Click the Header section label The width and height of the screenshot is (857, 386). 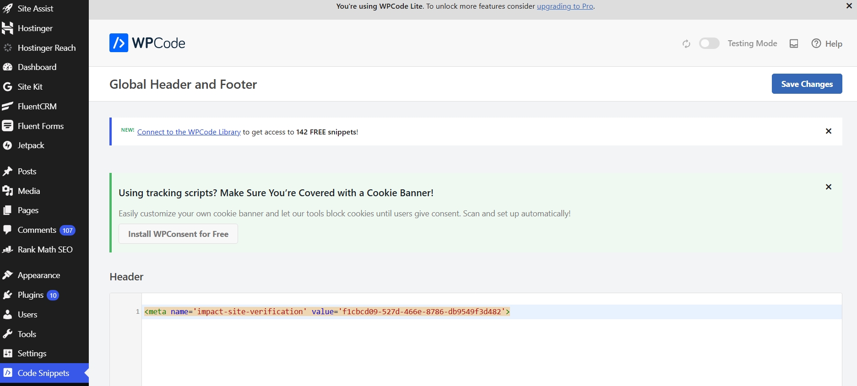click(x=126, y=277)
